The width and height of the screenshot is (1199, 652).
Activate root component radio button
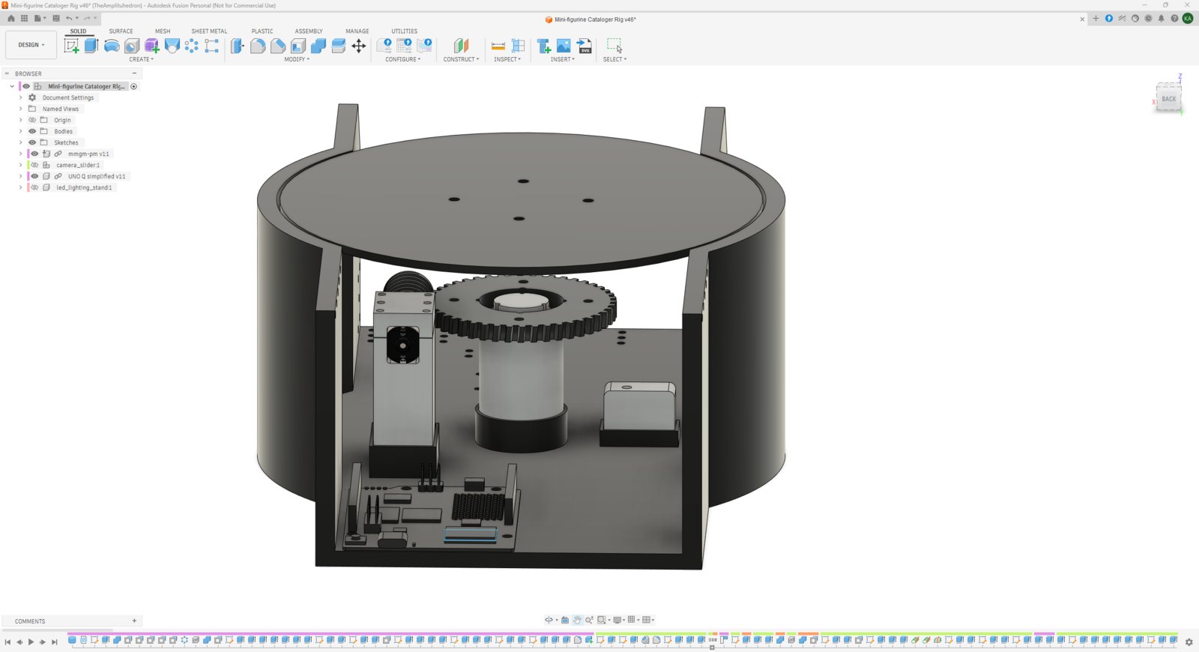[134, 86]
